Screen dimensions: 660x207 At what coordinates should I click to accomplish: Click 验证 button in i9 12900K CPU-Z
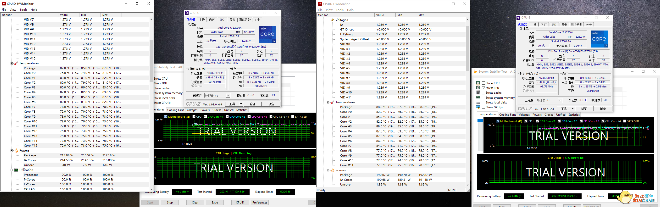pos(252,104)
